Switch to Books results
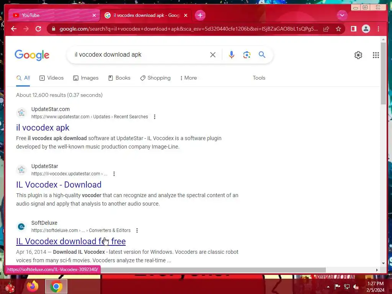Viewport: 392px width, 294px height. [119, 78]
